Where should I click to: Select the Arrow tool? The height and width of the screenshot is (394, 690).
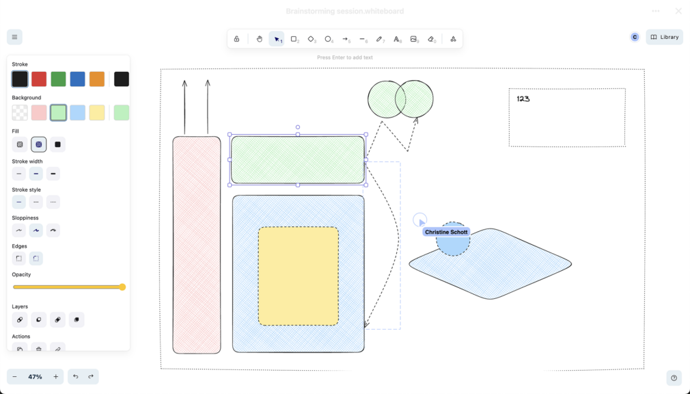(345, 39)
